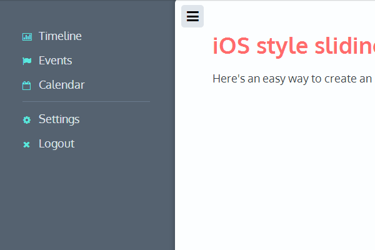This screenshot has height=250, width=375.
Task: Choose Logout in the sidebar
Action: click(57, 144)
